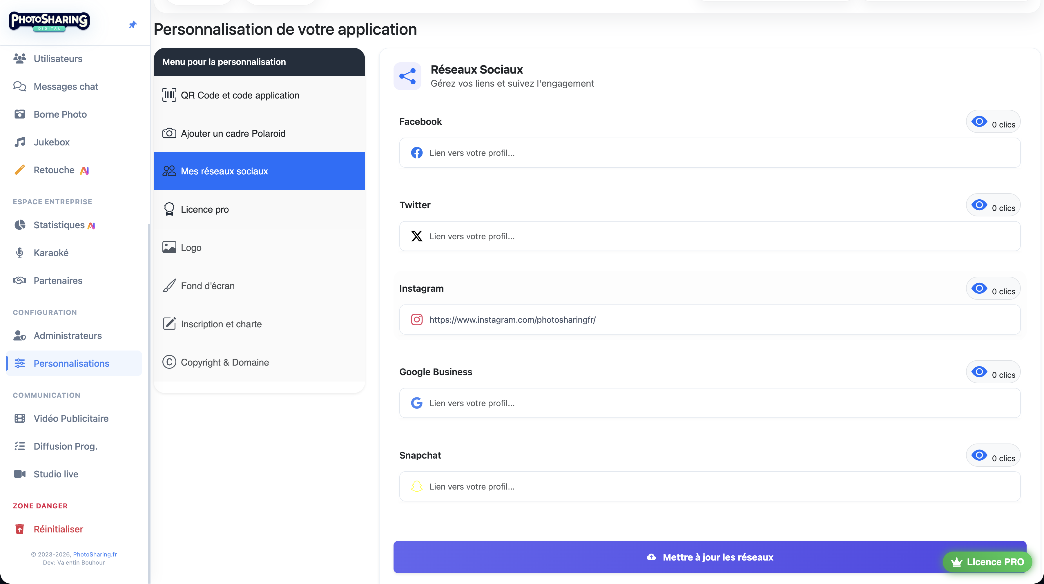Toggle the eye icon showing Facebook clicks
The height and width of the screenshot is (584, 1044).
[980, 121]
